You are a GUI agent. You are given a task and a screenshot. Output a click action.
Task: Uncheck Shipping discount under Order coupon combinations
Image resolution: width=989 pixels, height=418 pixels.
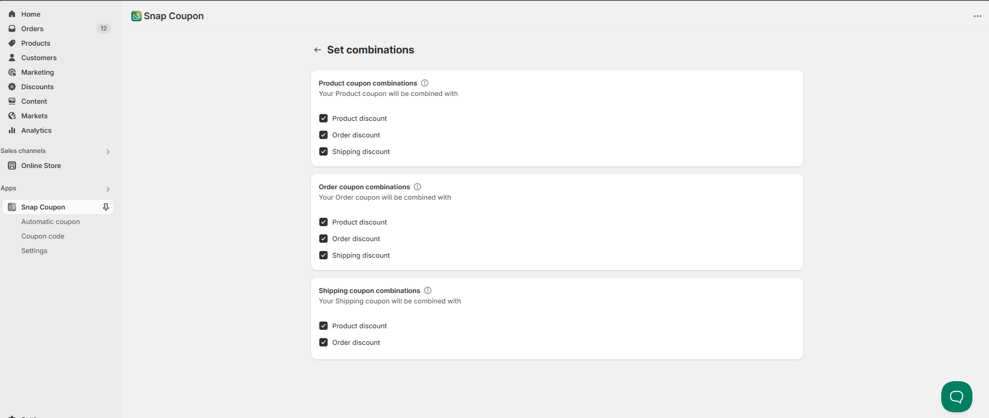323,255
